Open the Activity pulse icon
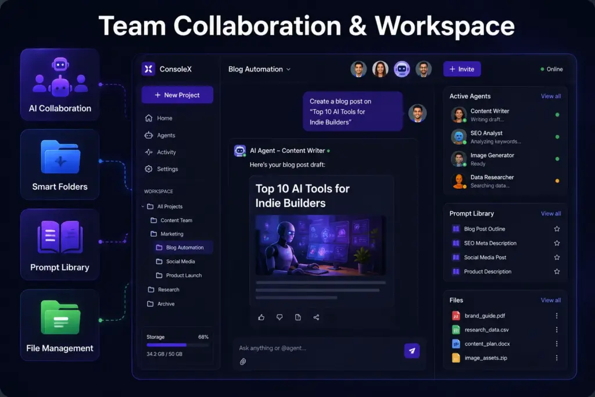Viewport: 595px width, 397px height. pos(149,152)
